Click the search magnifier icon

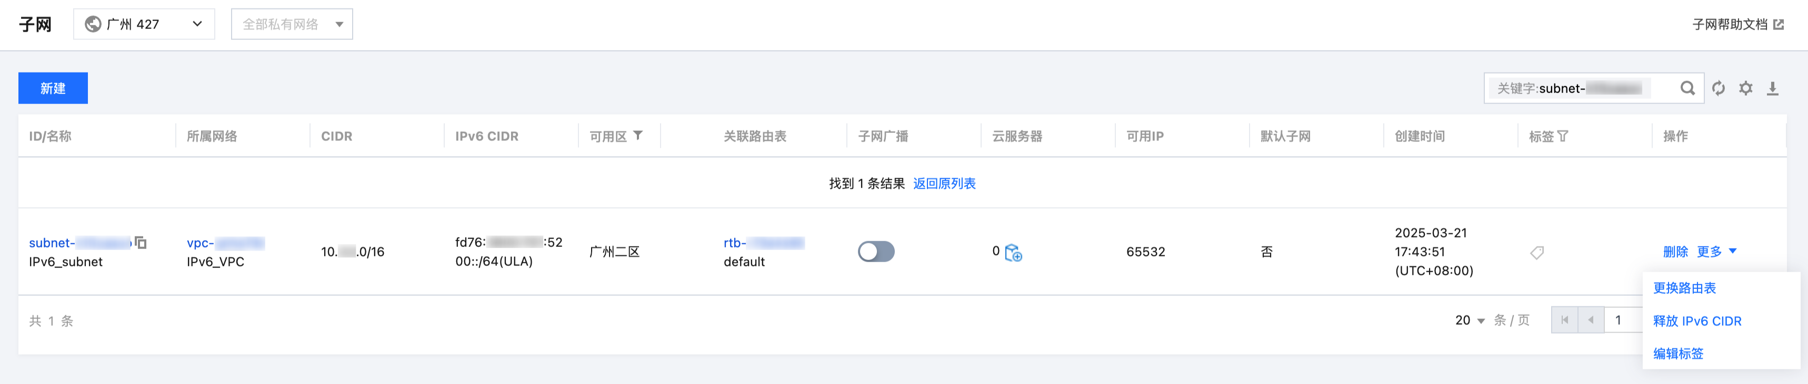point(1687,88)
